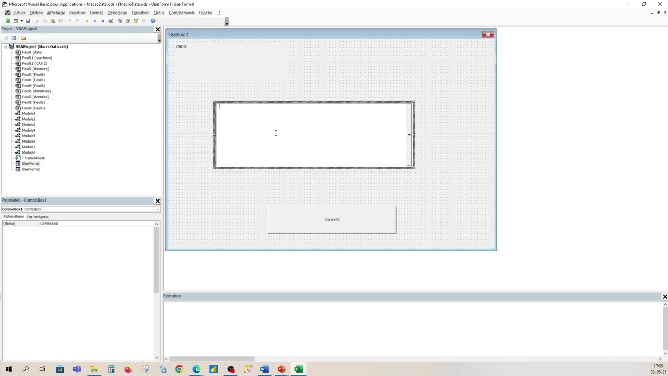Click the (Name) property value ComboBox1
The image size is (668, 376).
pos(97,224)
